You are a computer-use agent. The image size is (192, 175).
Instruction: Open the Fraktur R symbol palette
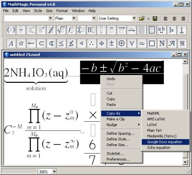click(182, 43)
